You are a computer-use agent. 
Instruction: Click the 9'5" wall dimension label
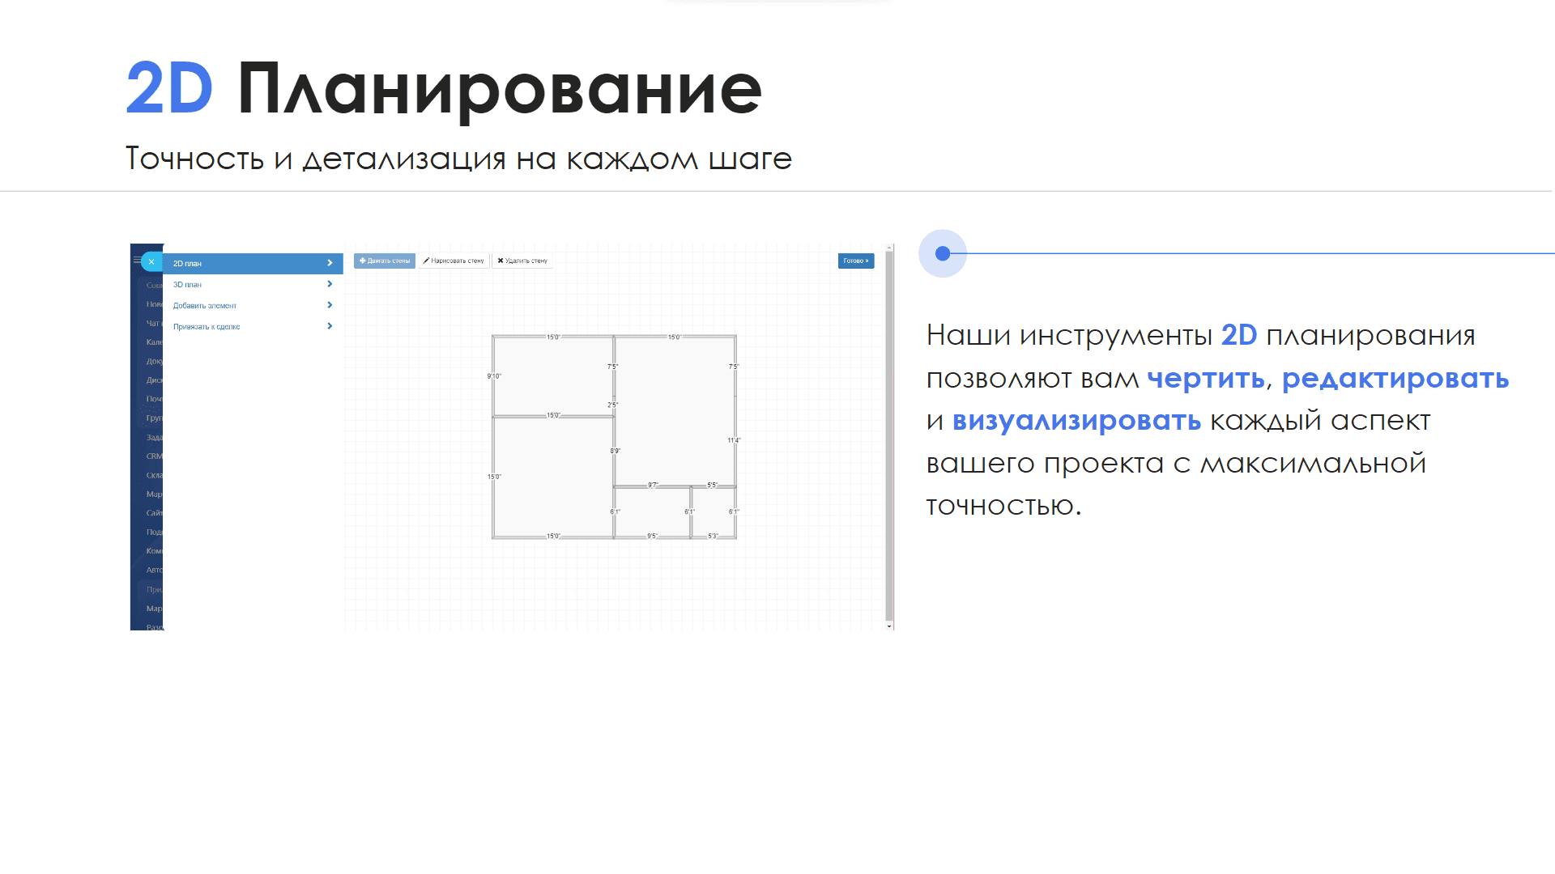tap(652, 537)
